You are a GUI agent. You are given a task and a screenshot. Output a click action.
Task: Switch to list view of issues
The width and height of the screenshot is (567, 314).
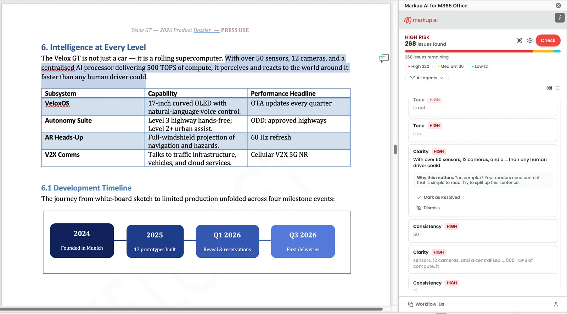point(557,88)
